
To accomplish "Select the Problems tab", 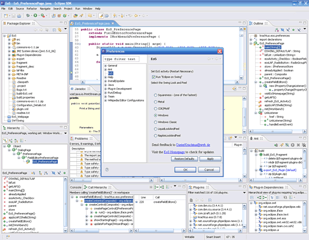I will pyautogui.click(x=81, y=138).
